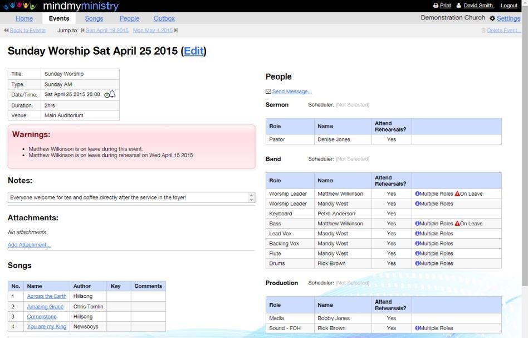Click the Sermon scheduler Not Selected text
The height and width of the screenshot is (338, 528).
point(353,104)
